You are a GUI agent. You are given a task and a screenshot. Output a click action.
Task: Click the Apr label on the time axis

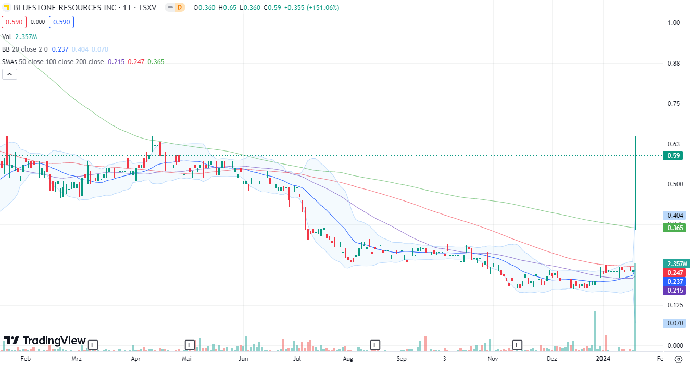[x=136, y=359]
